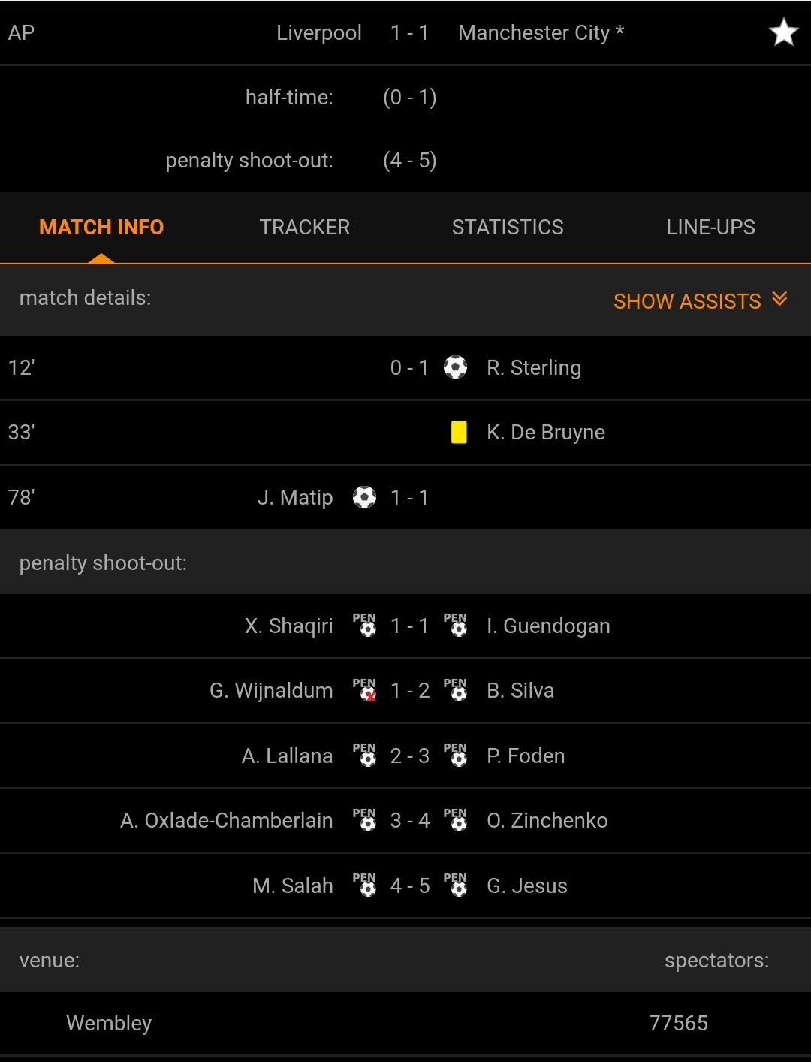Click the penalty icon beside M. Salah
Image resolution: width=811 pixels, height=1062 pixels.
click(x=364, y=886)
